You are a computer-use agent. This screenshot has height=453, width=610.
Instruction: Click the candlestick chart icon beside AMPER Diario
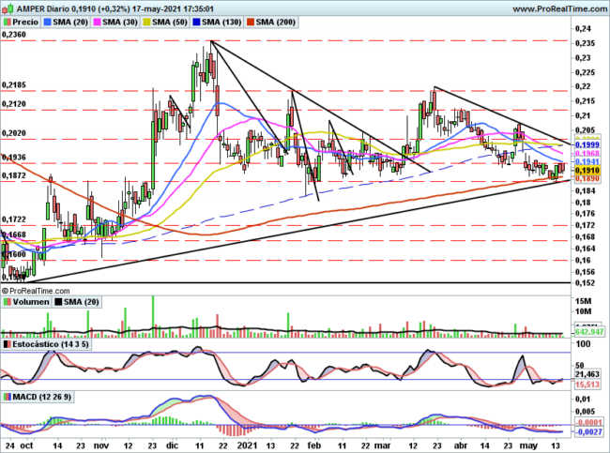pos(8,8)
